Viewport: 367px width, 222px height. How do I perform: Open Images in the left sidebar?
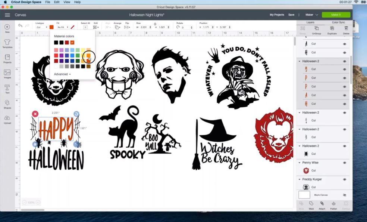point(7,74)
